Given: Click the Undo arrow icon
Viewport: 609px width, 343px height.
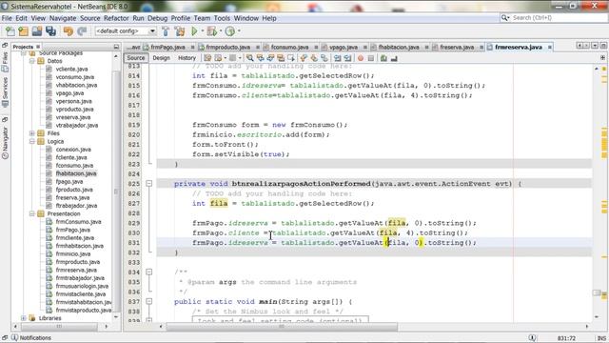Looking at the screenshot, I should point(69,31).
